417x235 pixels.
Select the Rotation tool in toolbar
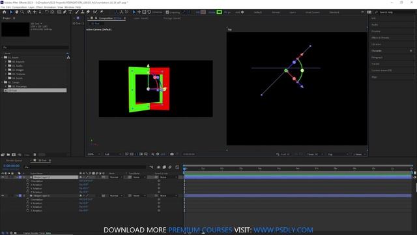(x=47, y=12)
